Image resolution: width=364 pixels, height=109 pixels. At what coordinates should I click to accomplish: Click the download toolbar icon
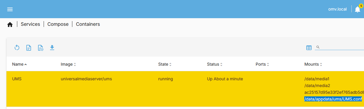52,47
